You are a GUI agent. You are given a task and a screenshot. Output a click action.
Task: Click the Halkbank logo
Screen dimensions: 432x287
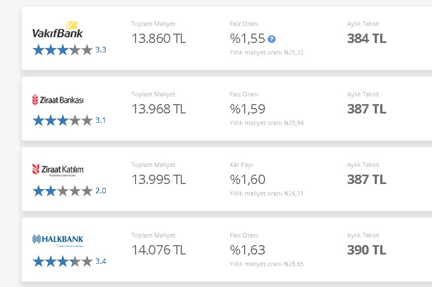(58, 240)
